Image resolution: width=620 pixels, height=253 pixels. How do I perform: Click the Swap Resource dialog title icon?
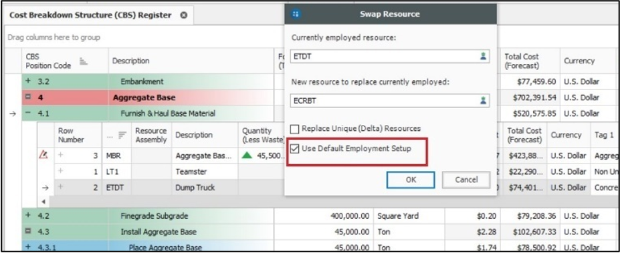coord(296,14)
